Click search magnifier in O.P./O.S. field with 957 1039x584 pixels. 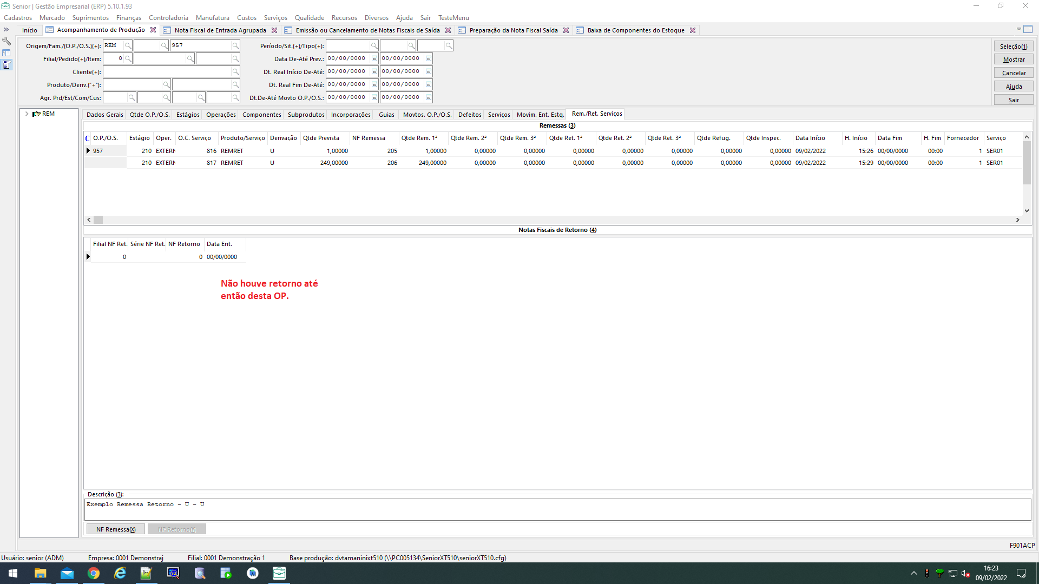[x=235, y=46]
